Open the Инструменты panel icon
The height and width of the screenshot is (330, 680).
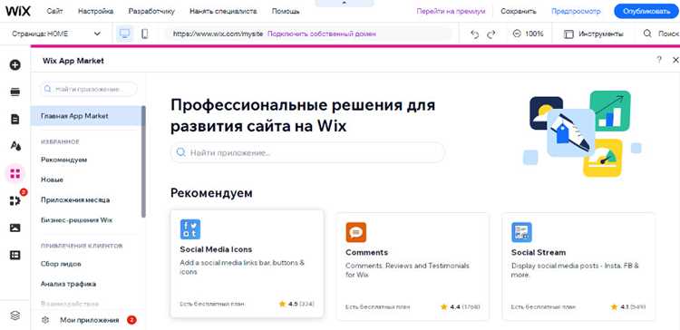point(568,34)
